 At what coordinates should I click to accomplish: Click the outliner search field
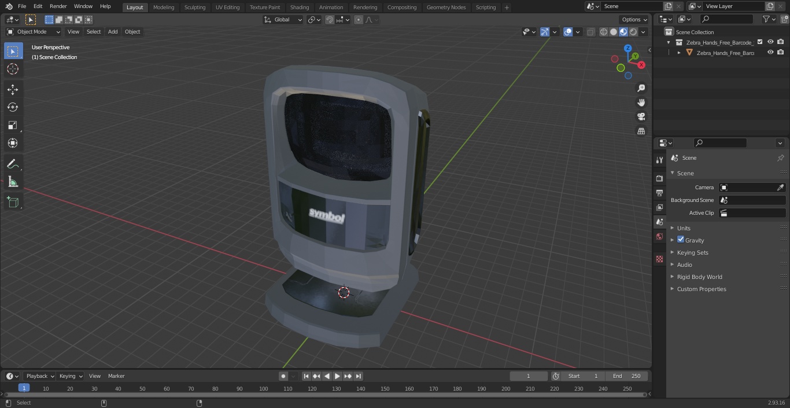(726, 19)
